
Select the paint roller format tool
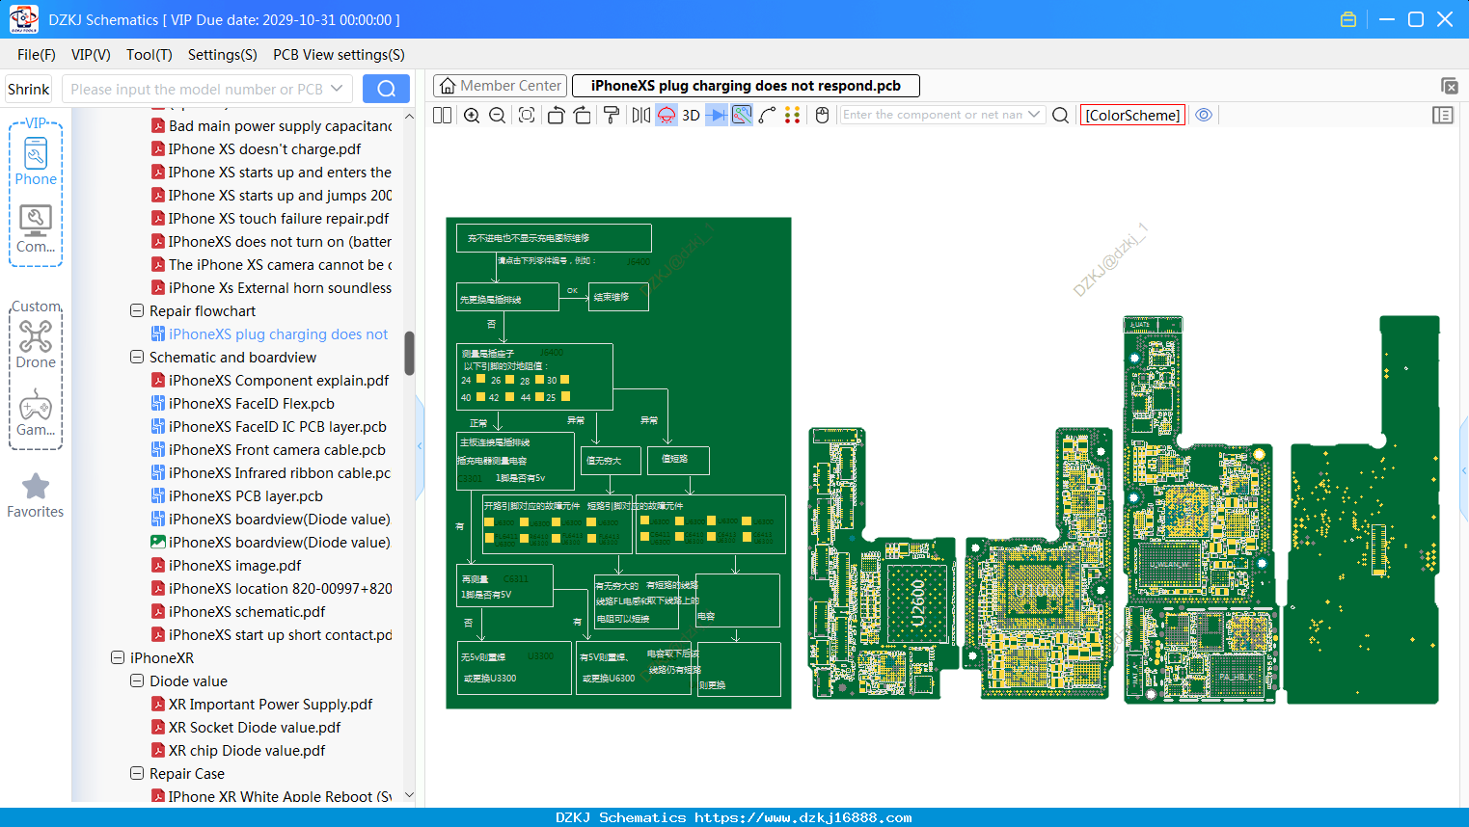click(612, 116)
